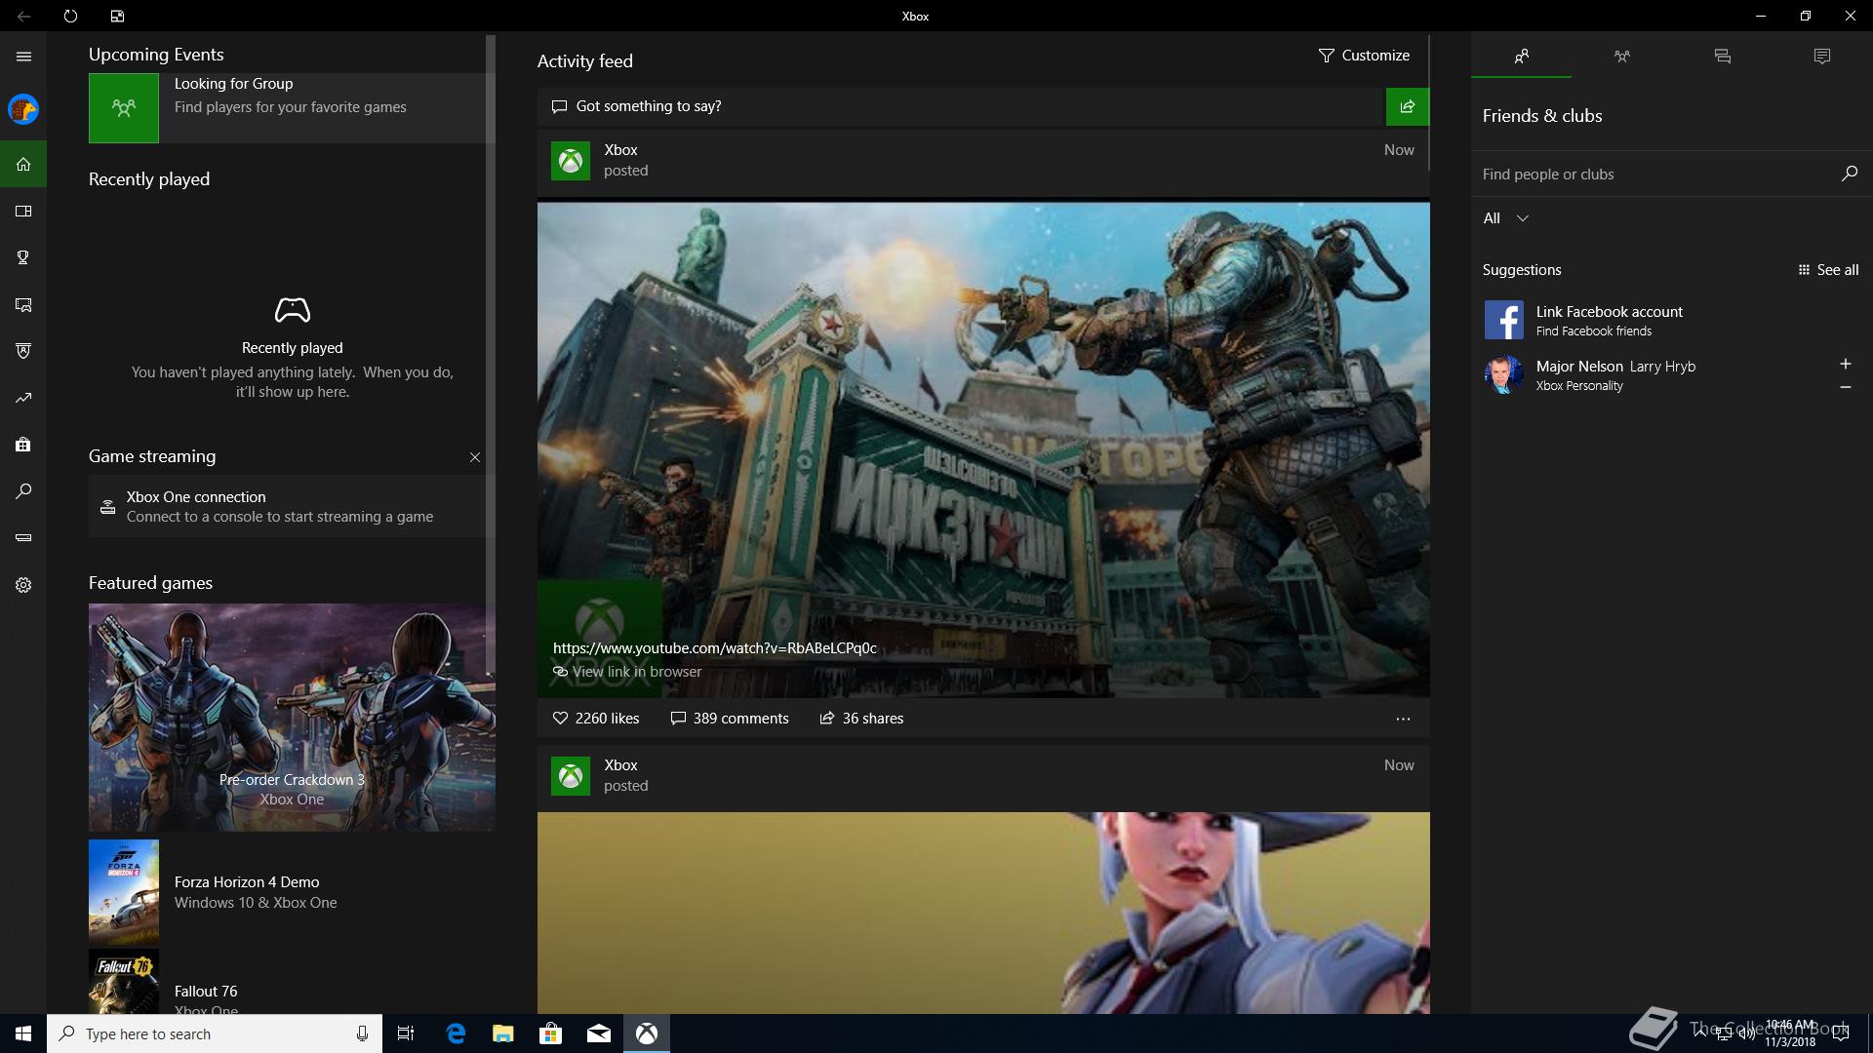Open Fallout 76 game thumbnail
The height and width of the screenshot is (1053, 1873).
tap(124, 982)
